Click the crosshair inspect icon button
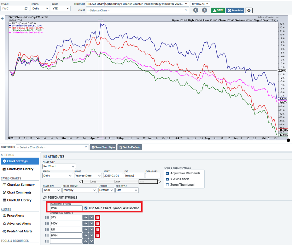This screenshot has width=292, height=245. (x=249, y=10)
